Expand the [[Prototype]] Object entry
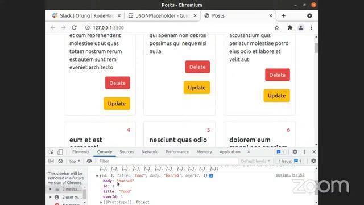The image size is (364, 205). click(x=101, y=203)
